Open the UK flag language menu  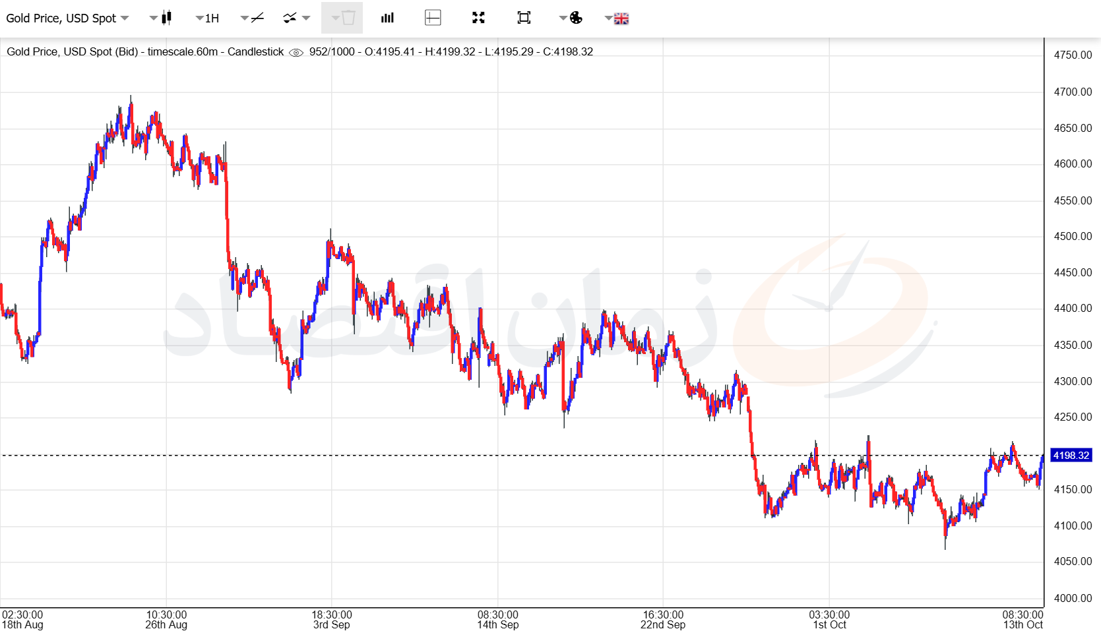click(x=617, y=18)
